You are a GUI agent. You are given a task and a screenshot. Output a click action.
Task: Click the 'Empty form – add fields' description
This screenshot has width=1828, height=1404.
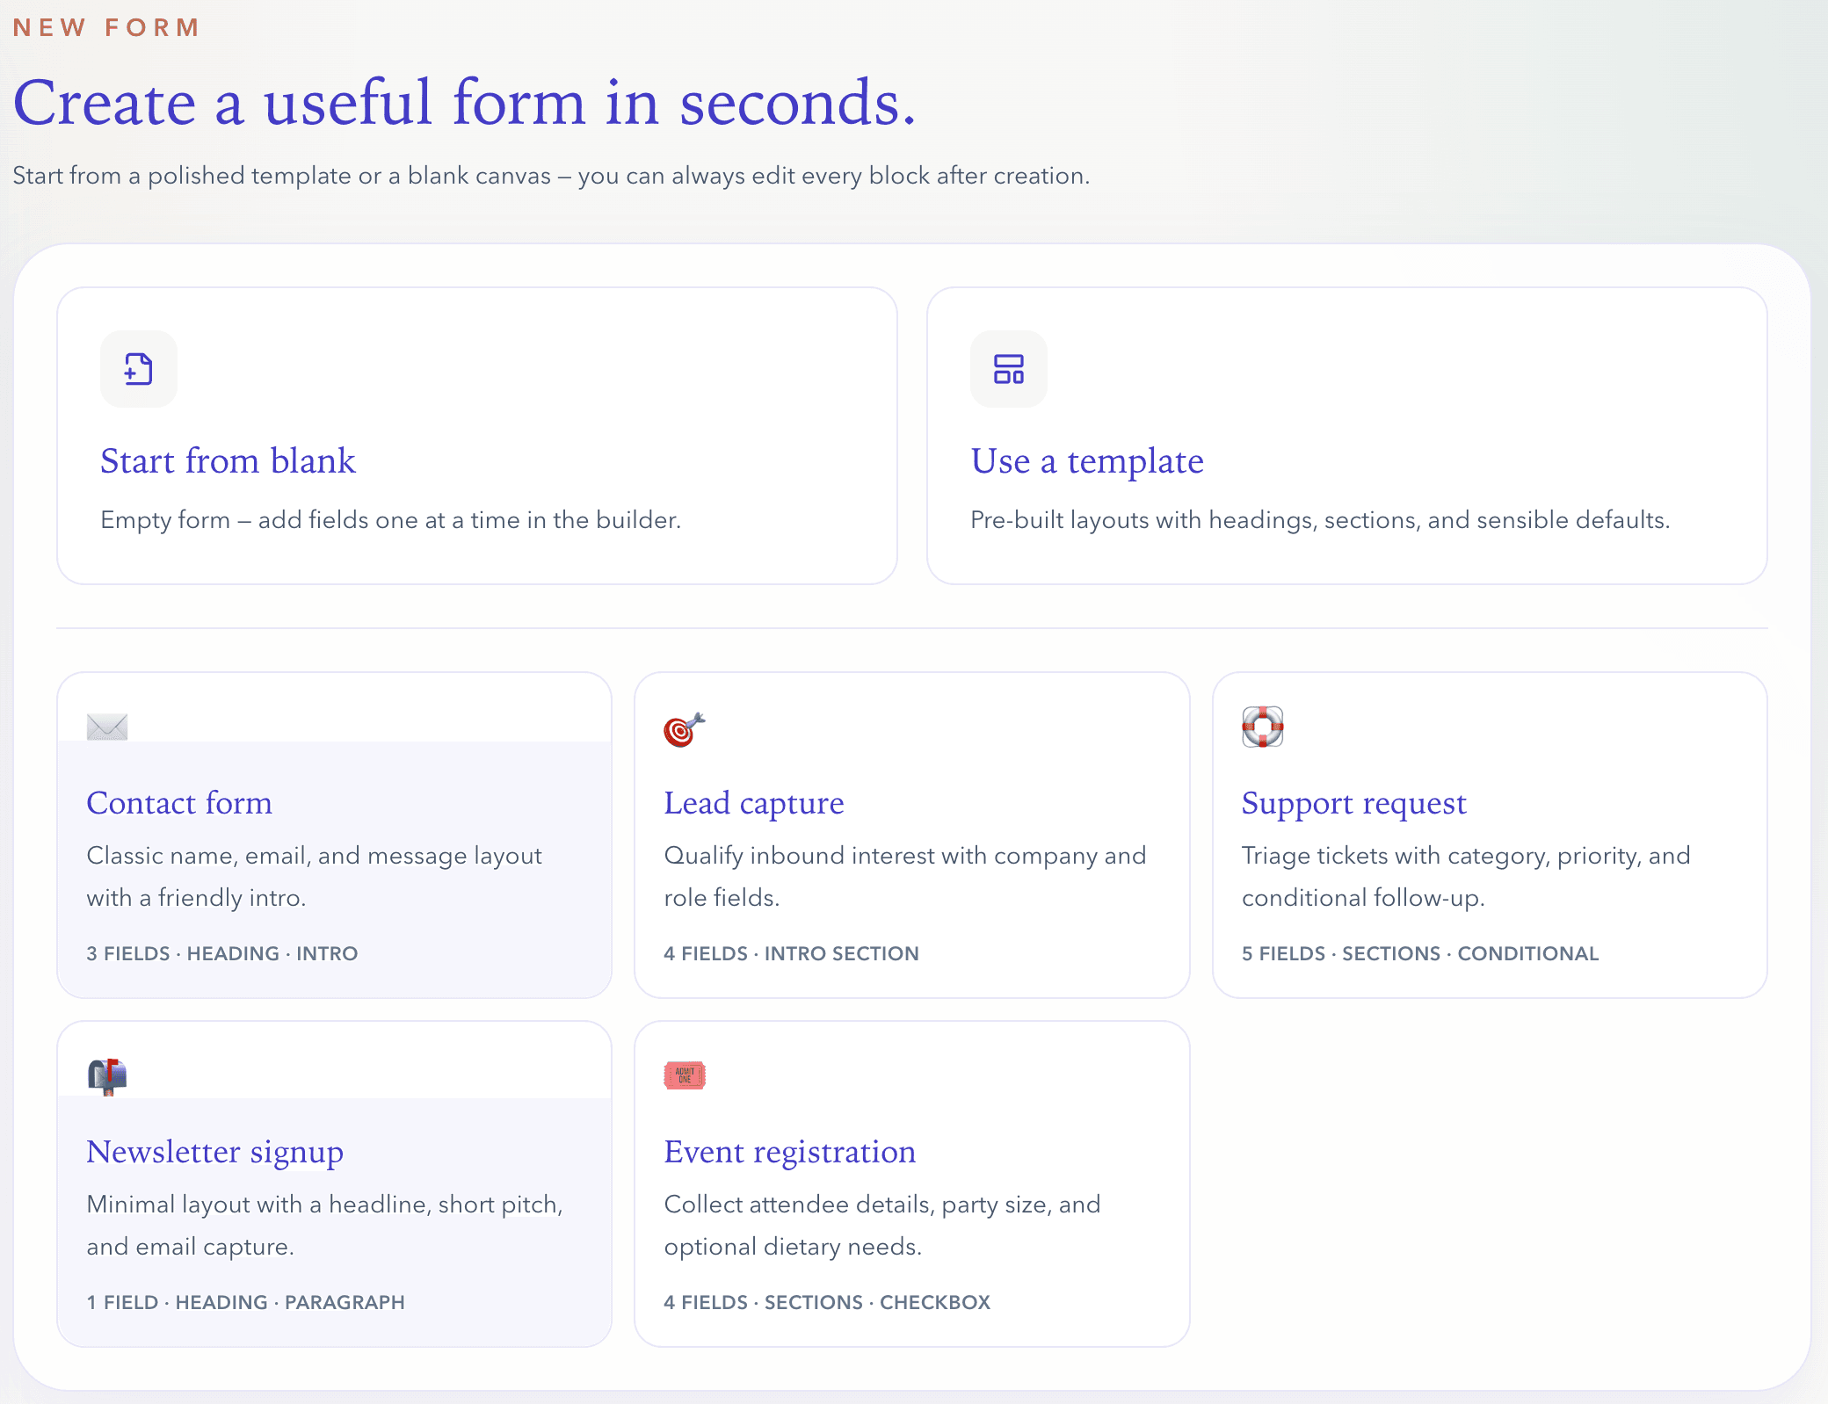click(x=390, y=520)
